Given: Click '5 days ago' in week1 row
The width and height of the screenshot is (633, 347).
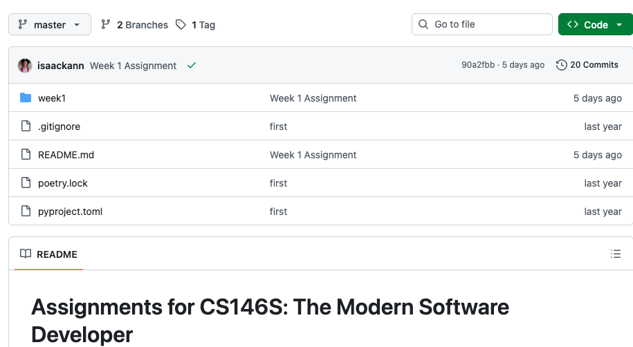Looking at the screenshot, I should (x=598, y=98).
